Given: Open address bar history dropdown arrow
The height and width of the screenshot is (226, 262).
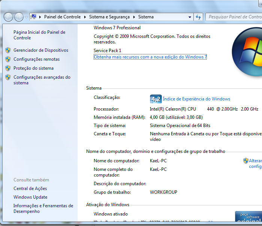Looking at the screenshot, I should pyautogui.click(x=190, y=17).
